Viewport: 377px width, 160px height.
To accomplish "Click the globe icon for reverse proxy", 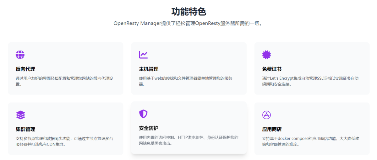I will tap(20, 55).
